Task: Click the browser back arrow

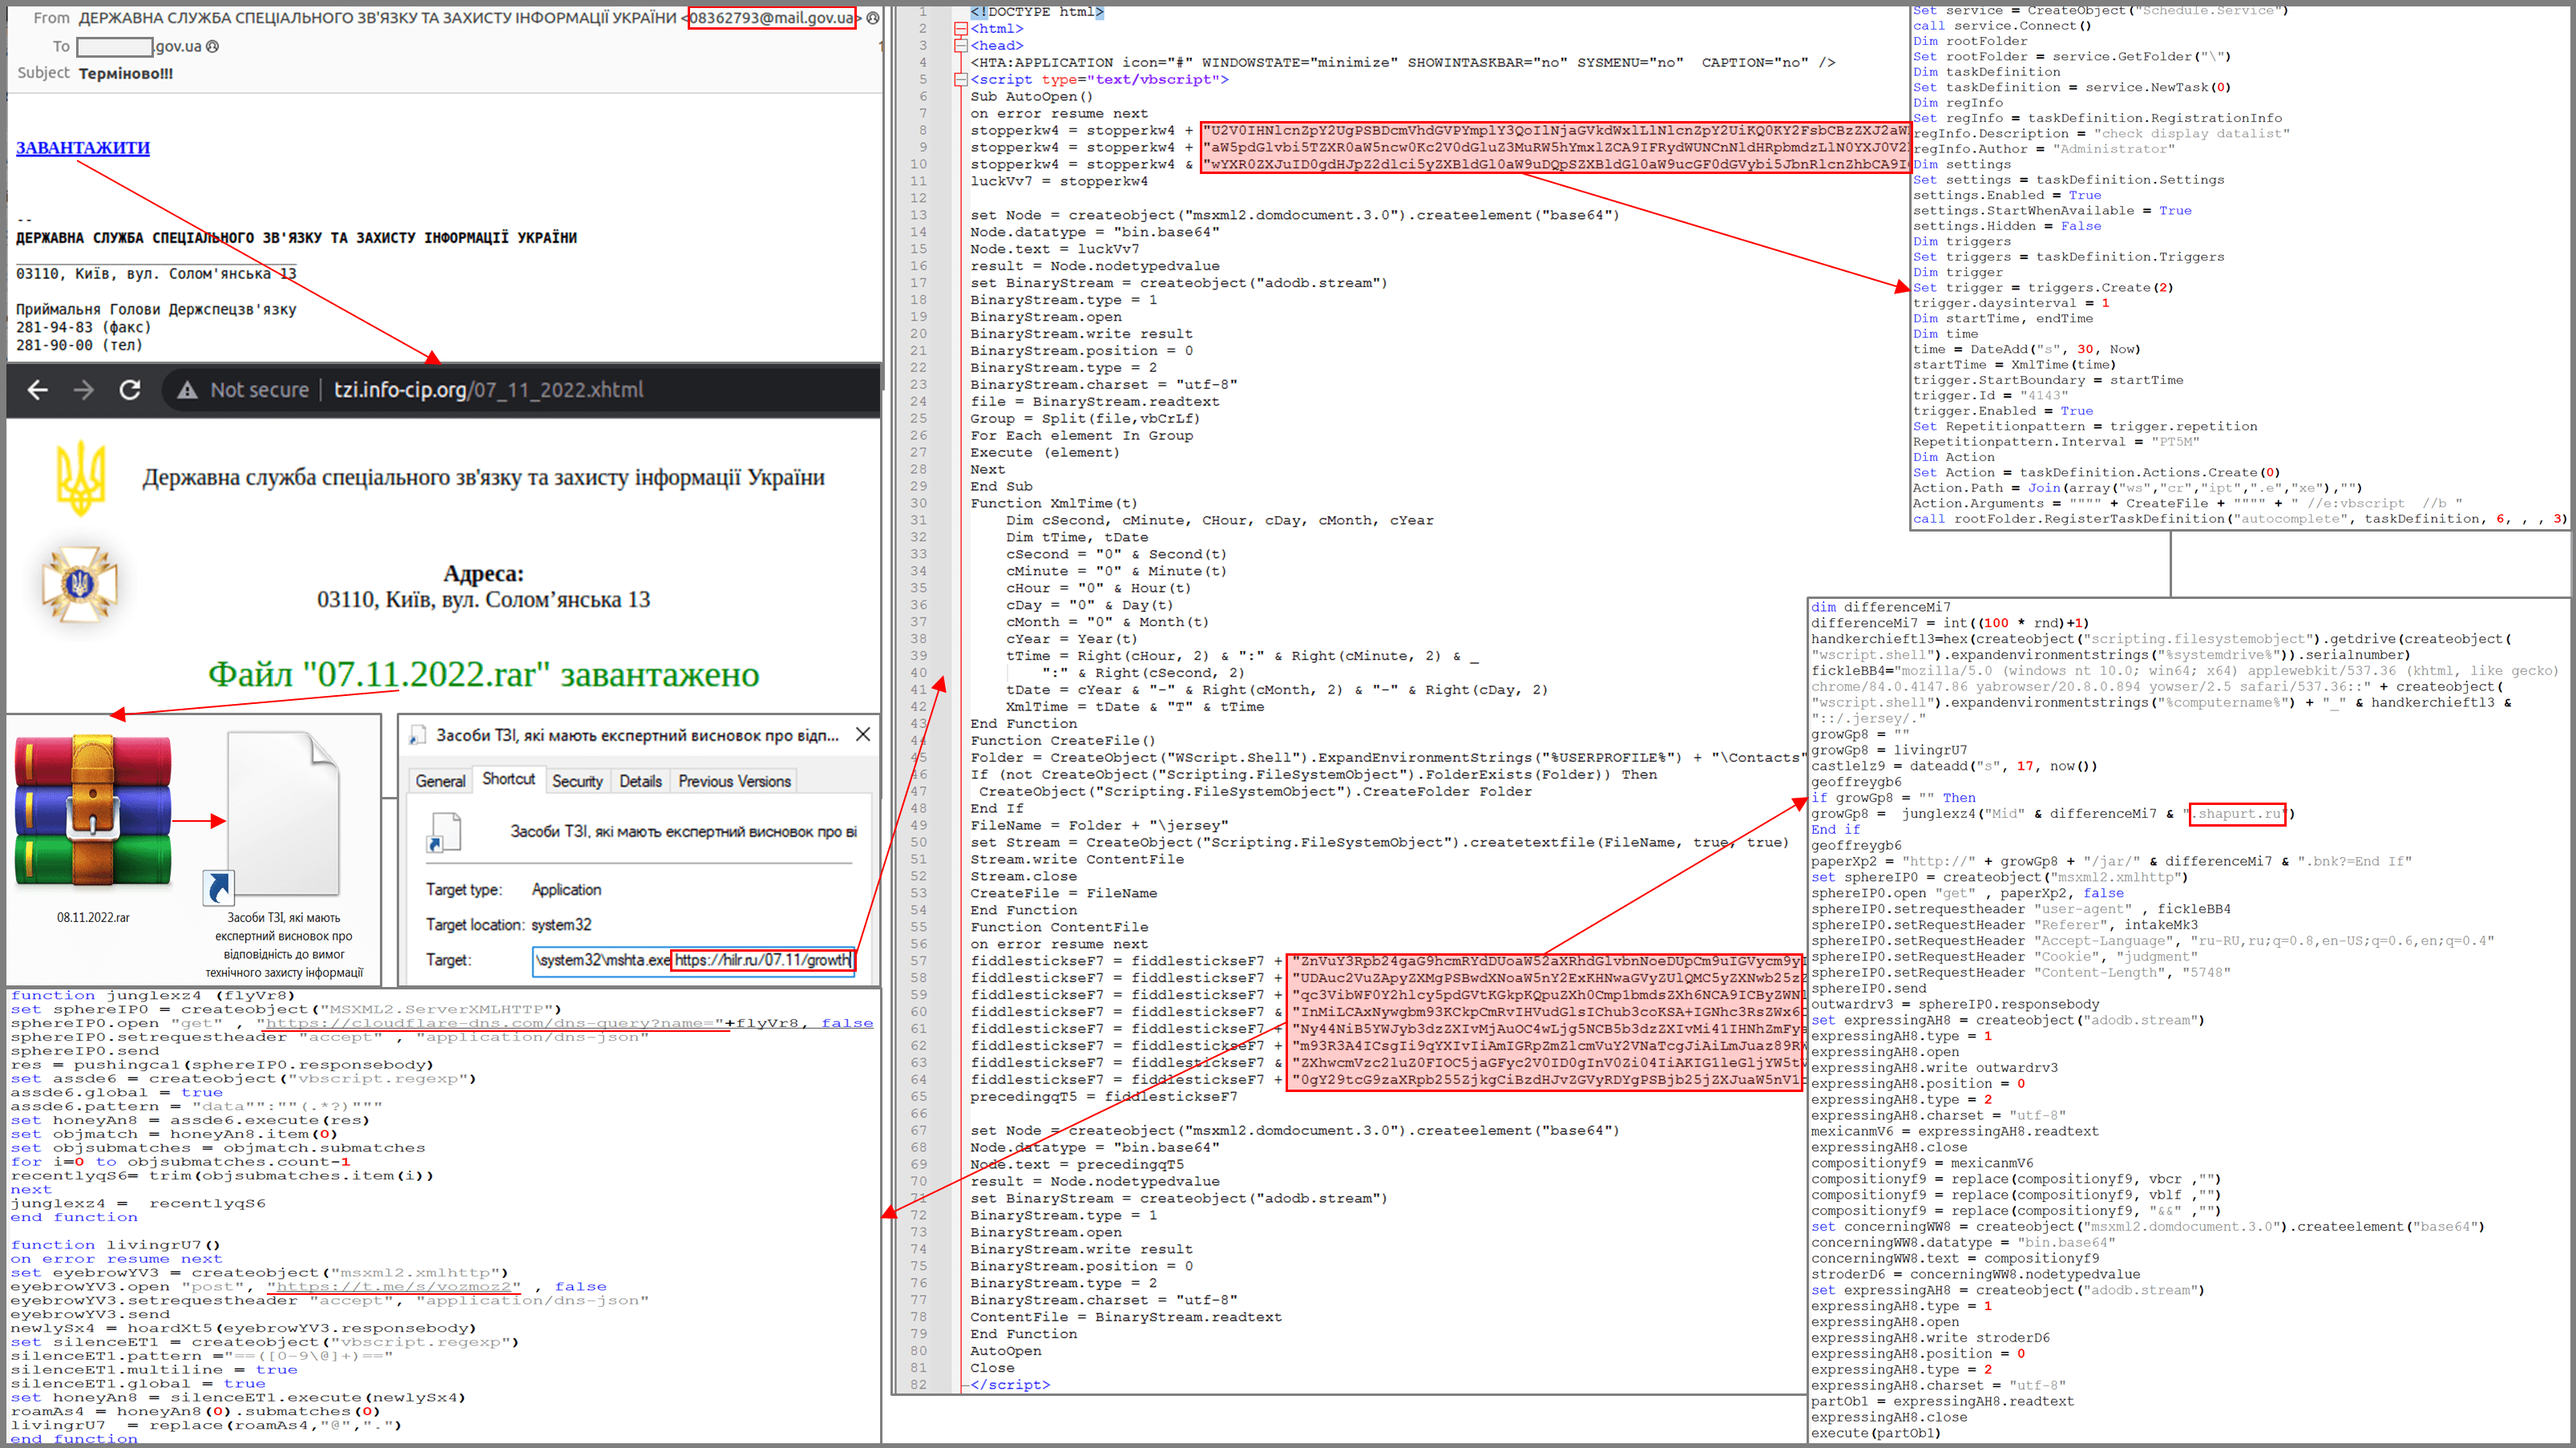Action: [x=37, y=390]
